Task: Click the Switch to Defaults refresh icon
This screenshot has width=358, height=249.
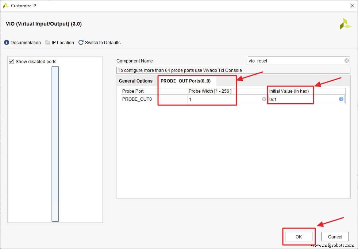Action: [81, 42]
